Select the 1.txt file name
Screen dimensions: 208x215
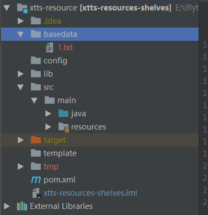pyautogui.click(x=65, y=47)
